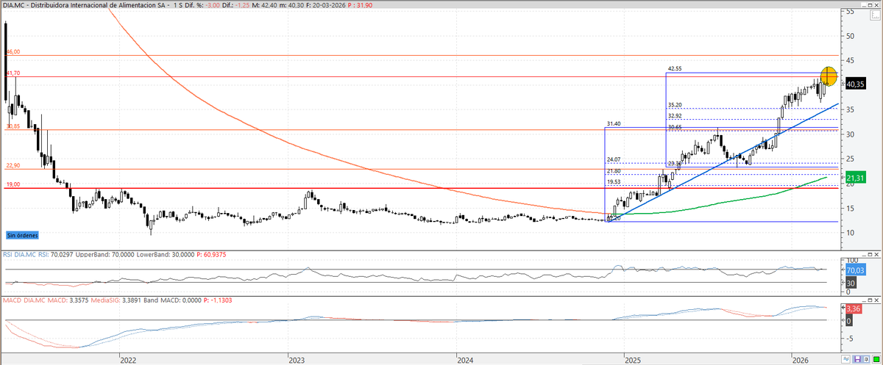The width and height of the screenshot is (883, 365).
Task: Click the yellow circle target marker
Action: pyautogui.click(x=828, y=76)
